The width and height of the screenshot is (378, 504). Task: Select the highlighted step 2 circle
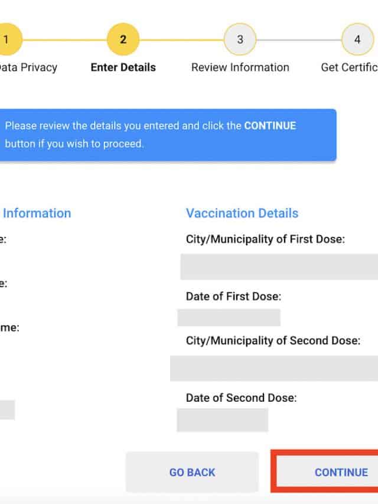coord(123,40)
